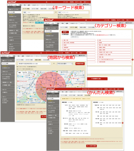Switch to カテゴリー検索 tab in keyword window
Image resolution: width=134 pixels, height=151 pixels.
[x=35, y=9]
